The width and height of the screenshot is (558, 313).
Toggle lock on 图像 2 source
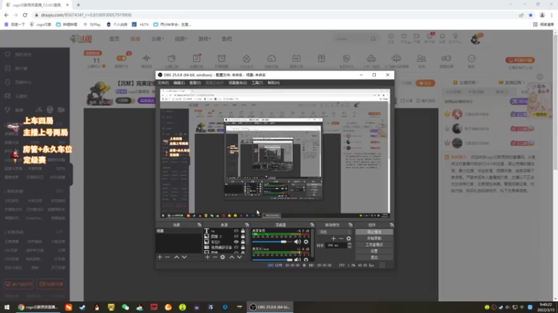pyautogui.click(x=243, y=236)
